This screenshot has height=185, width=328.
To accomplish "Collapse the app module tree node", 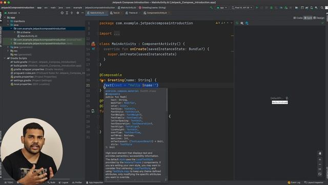I will 5,17.
